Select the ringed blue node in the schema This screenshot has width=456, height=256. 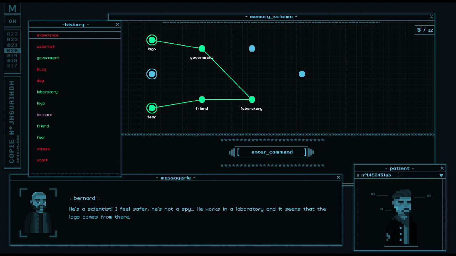(151, 74)
